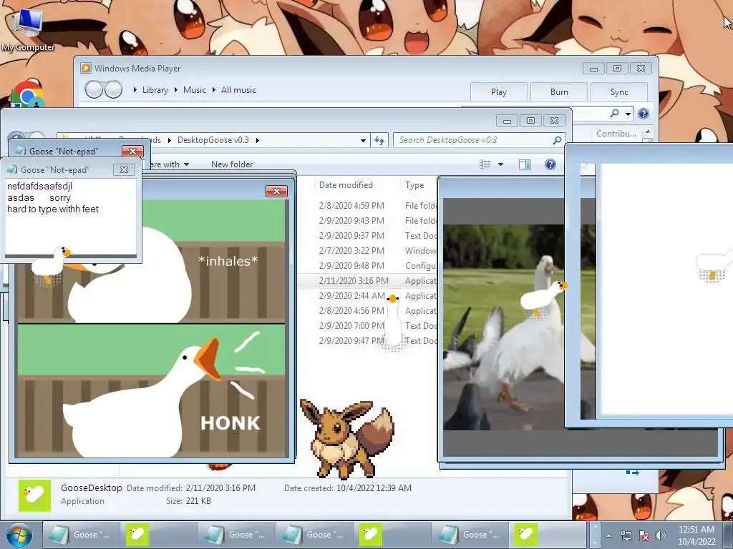
Task: Open Explorer help icon
Action: pos(550,164)
